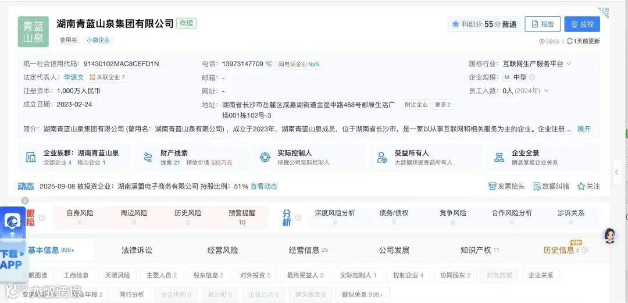The image size is (628, 303).
Task: Click 预警提醒 10 item
Action: click(x=242, y=218)
